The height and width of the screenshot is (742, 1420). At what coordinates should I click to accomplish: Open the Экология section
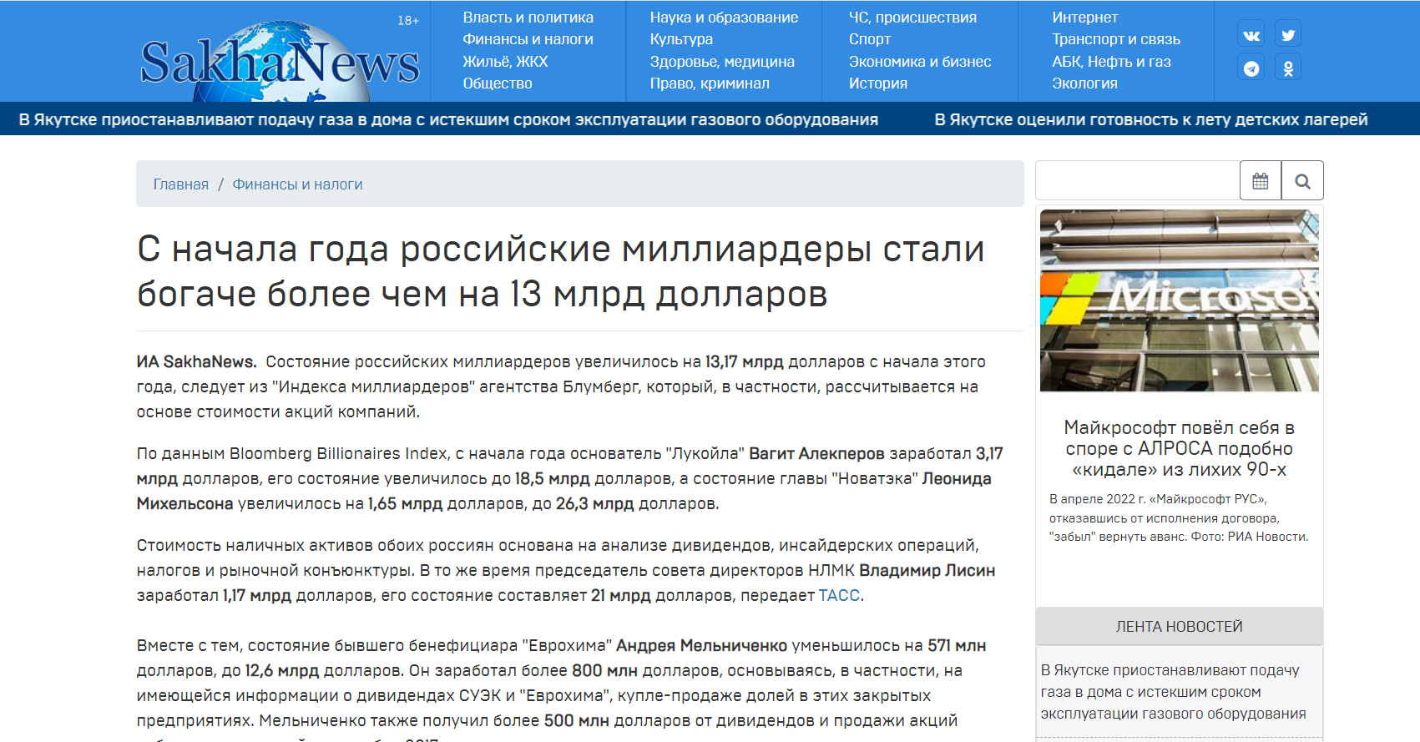(x=1085, y=83)
